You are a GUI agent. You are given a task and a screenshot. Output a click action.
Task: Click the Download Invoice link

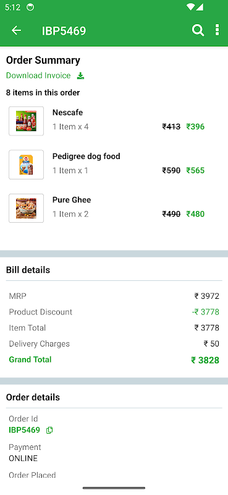[x=38, y=75]
